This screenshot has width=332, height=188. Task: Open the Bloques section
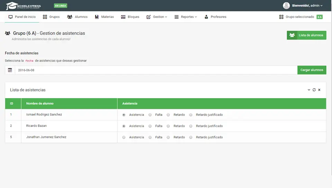(x=130, y=17)
